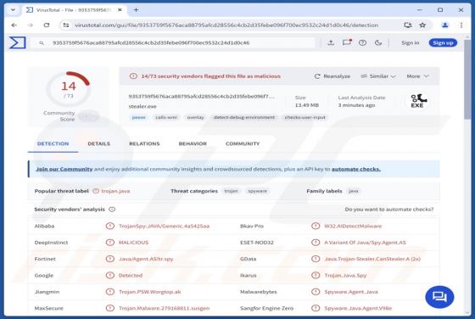This screenshot has height=319, width=475.
Task: Click the overlay tag
Action: click(195, 117)
